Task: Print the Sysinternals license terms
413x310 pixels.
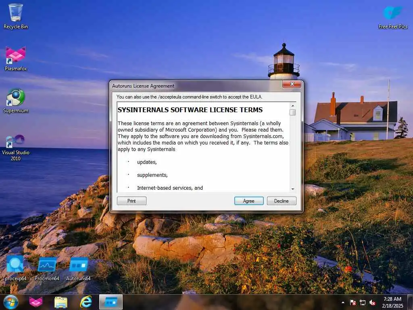Action: [131, 201]
